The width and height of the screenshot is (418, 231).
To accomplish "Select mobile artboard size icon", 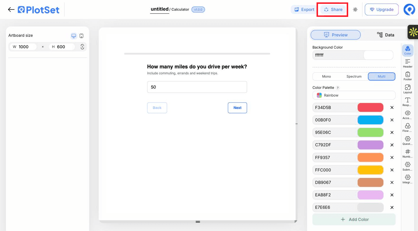I will click(82, 36).
